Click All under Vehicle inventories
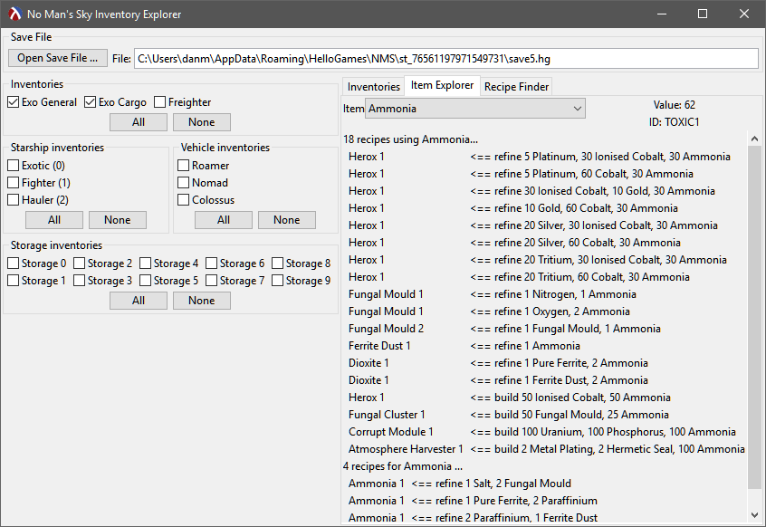The image size is (766, 527). (x=224, y=220)
